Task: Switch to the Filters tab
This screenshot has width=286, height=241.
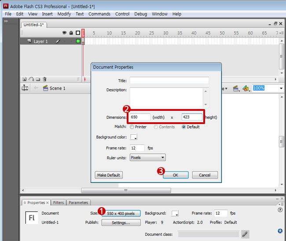Action: (59, 203)
